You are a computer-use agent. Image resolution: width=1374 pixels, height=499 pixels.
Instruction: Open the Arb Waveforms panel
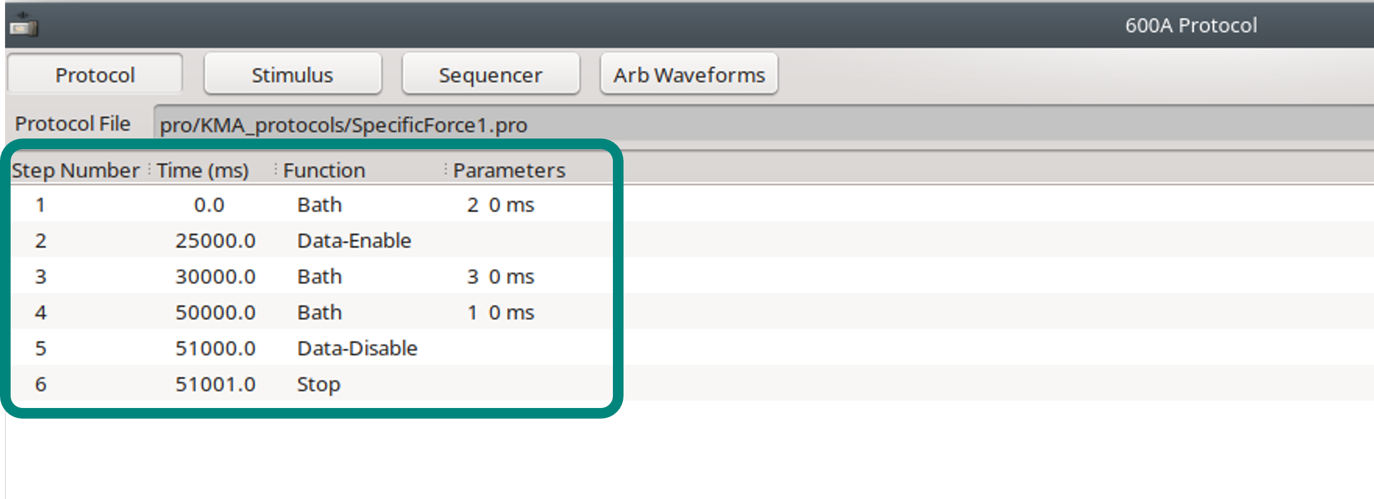(x=689, y=75)
